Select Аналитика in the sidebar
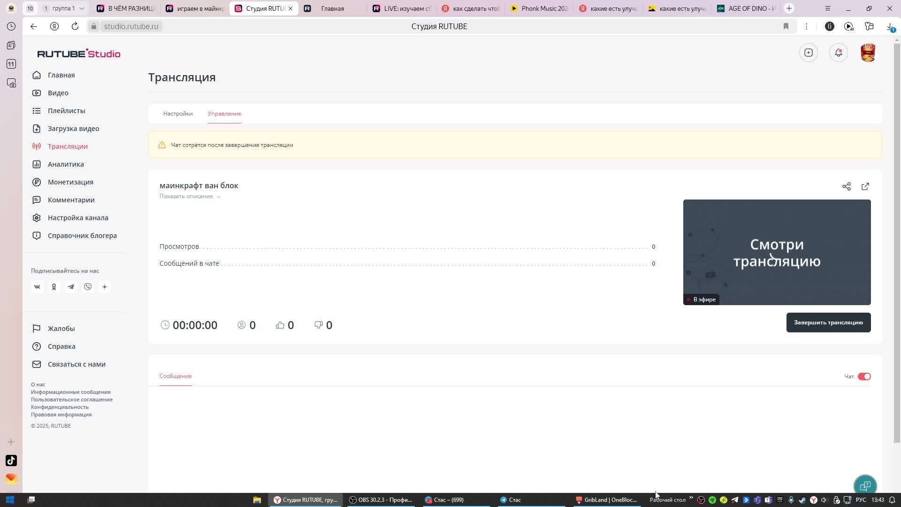Screen dimensions: 901x507 (66, 164)
